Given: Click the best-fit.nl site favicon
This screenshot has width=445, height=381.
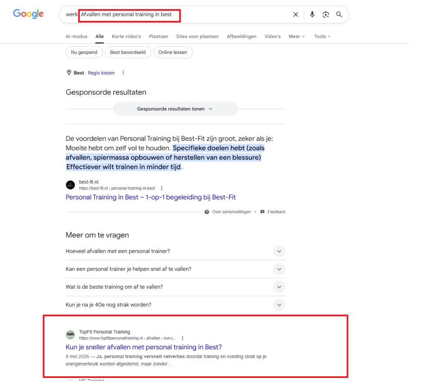Looking at the screenshot, I should tap(70, 185).
